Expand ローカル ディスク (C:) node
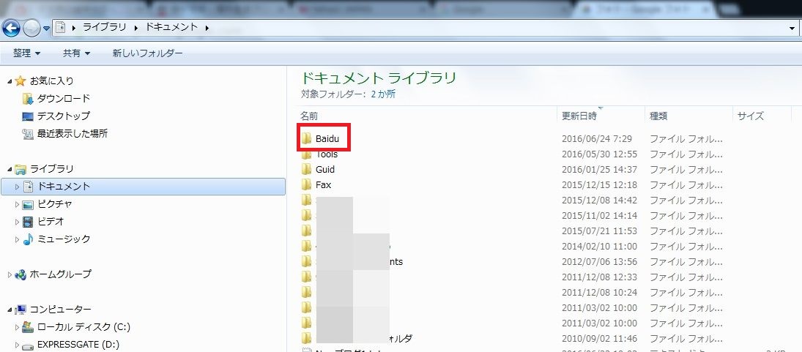802x352 pixels. click(17, 327)
